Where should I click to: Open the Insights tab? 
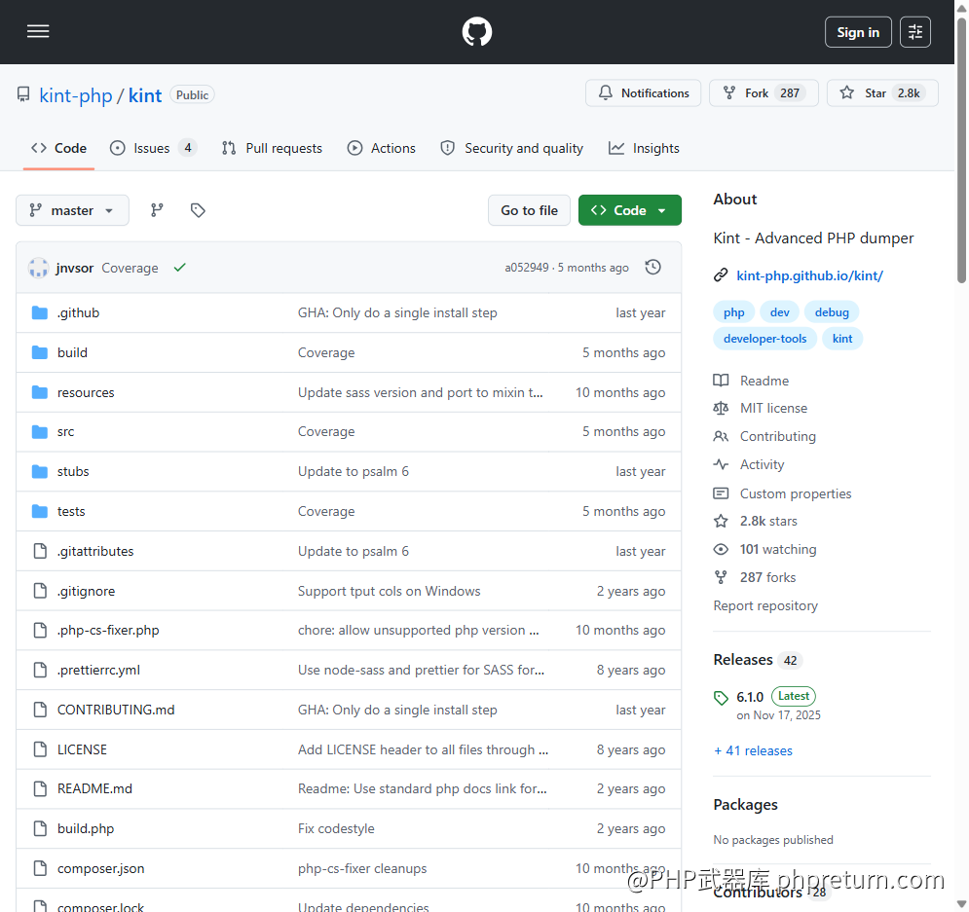(644, 148)
